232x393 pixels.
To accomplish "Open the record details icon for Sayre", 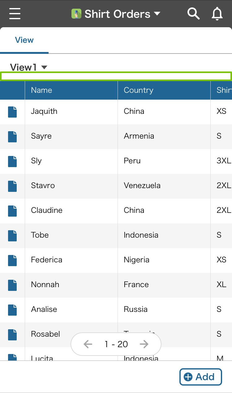I will [12, 136].
